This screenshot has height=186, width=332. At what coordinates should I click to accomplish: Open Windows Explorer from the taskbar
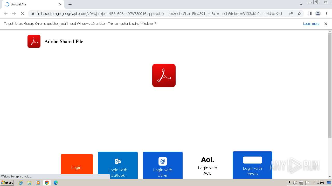pos(29,183)
